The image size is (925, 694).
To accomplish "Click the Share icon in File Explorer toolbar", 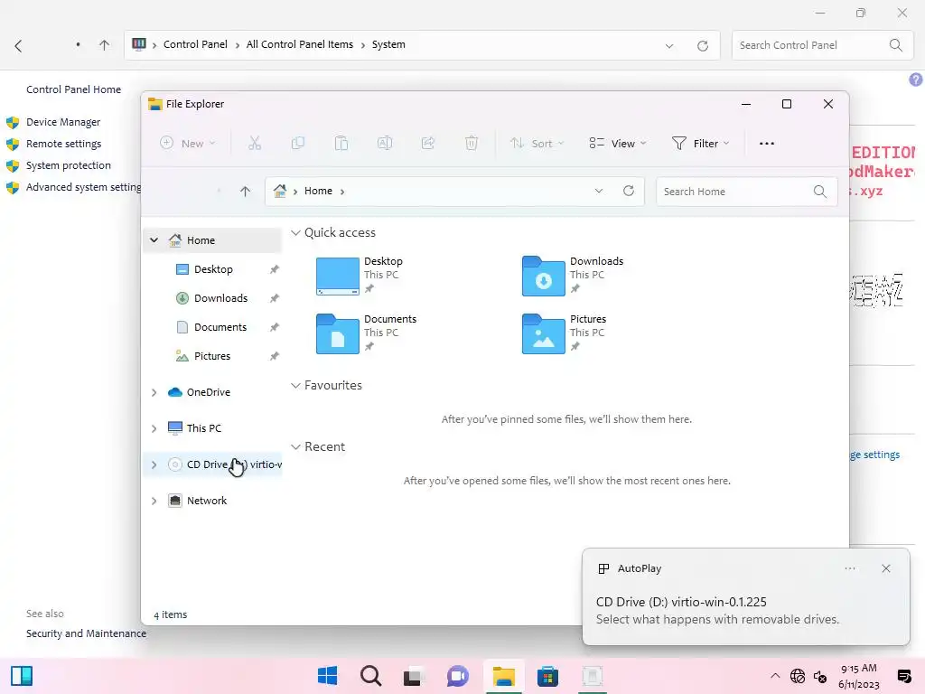I will [x=427, y=144].
